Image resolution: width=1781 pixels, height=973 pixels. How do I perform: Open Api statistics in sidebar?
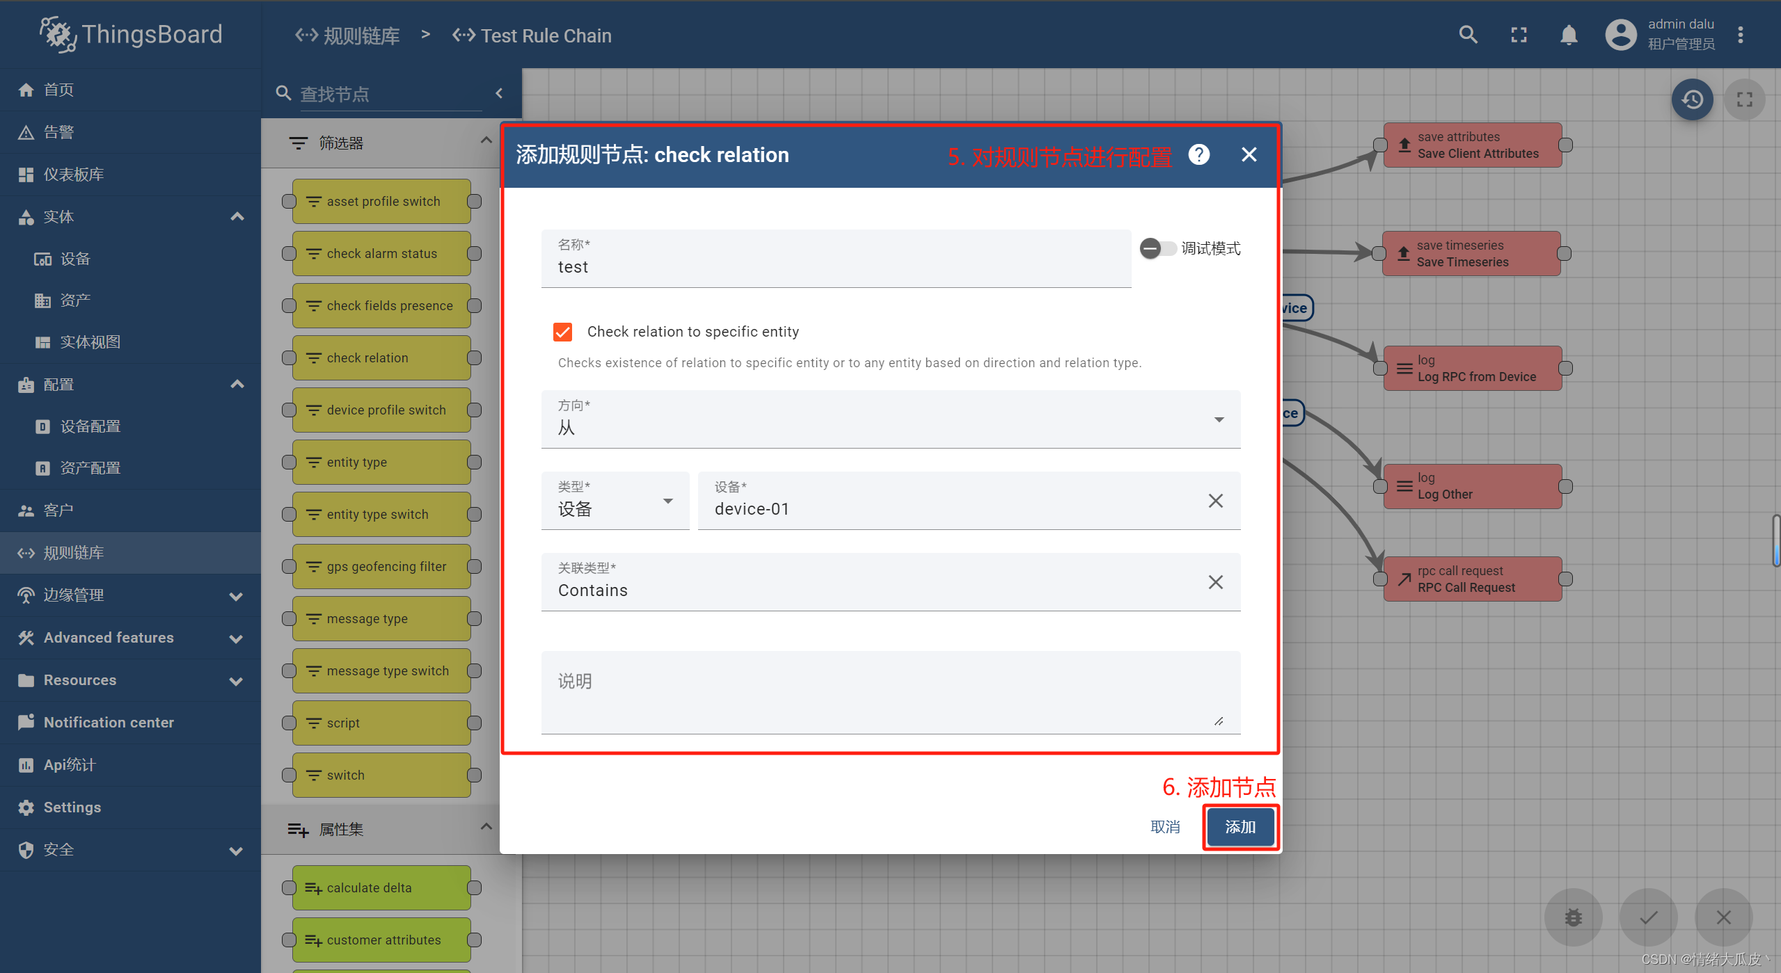[x=130, y=765]
